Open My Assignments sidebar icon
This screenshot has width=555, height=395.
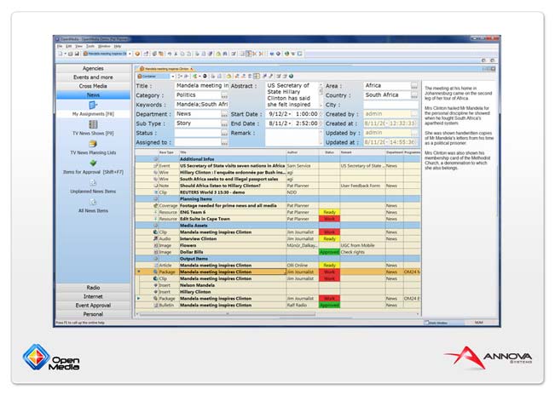(x=93, y=104)
